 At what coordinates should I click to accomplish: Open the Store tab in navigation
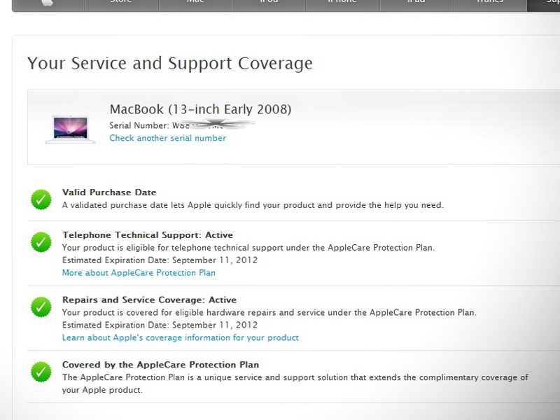pyautogui.click(x=122, y=3)
